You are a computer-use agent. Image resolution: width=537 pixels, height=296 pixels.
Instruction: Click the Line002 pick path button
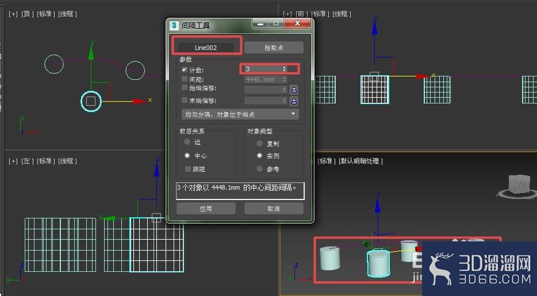[x=206, y=47]
